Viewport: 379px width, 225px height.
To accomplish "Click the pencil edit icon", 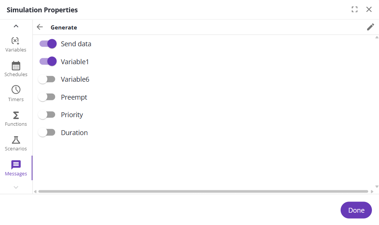I will click(x=370, y=27).
